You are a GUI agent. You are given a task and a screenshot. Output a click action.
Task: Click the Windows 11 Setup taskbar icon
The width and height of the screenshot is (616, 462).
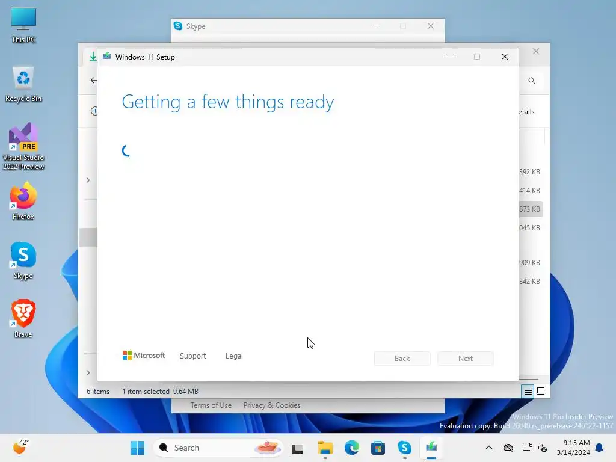[x=431, y=448]
